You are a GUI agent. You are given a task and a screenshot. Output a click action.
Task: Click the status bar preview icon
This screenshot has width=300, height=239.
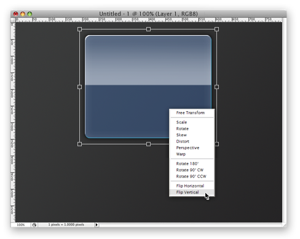(34, 225)
